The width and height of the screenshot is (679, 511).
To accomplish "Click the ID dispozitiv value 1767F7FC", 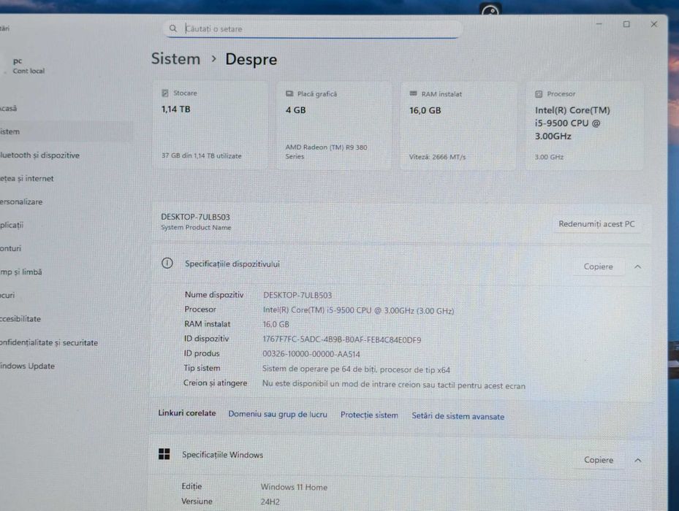I will point(341,339).
